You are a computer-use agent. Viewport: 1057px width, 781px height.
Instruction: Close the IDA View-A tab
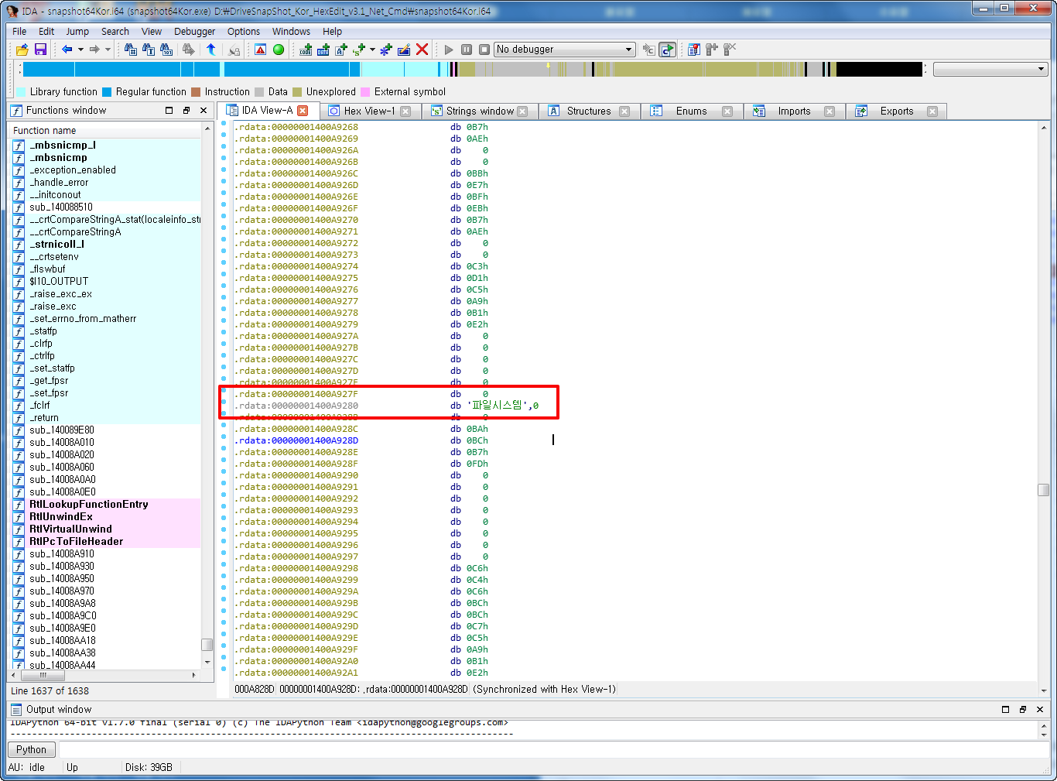[303, 111]
